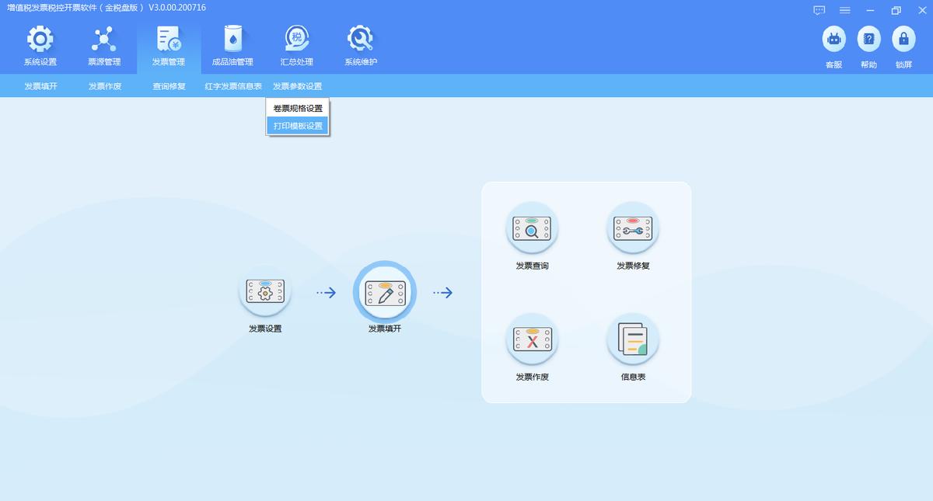This screenshot has width=933, height=501.
Task: Open 系统设置 gear icon in the top toolbar
Action: click(x=40, y=39)
